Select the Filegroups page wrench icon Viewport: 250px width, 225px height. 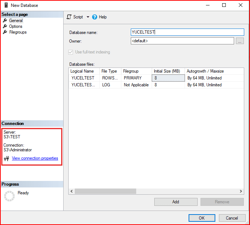click(x=5, y=32)
